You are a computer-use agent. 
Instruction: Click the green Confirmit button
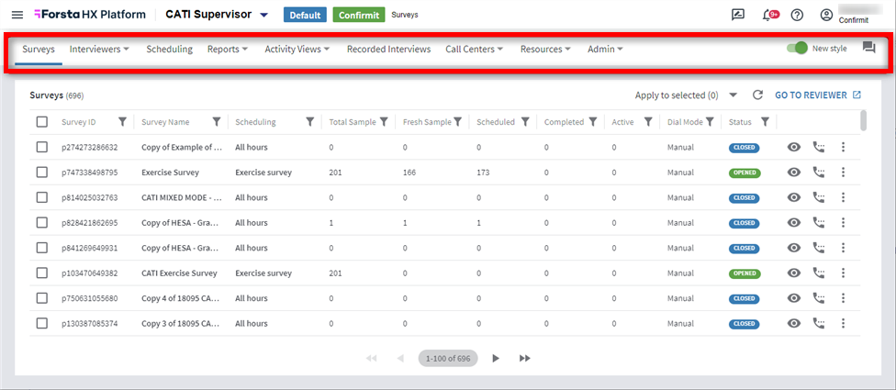click(x=359, y=16)
